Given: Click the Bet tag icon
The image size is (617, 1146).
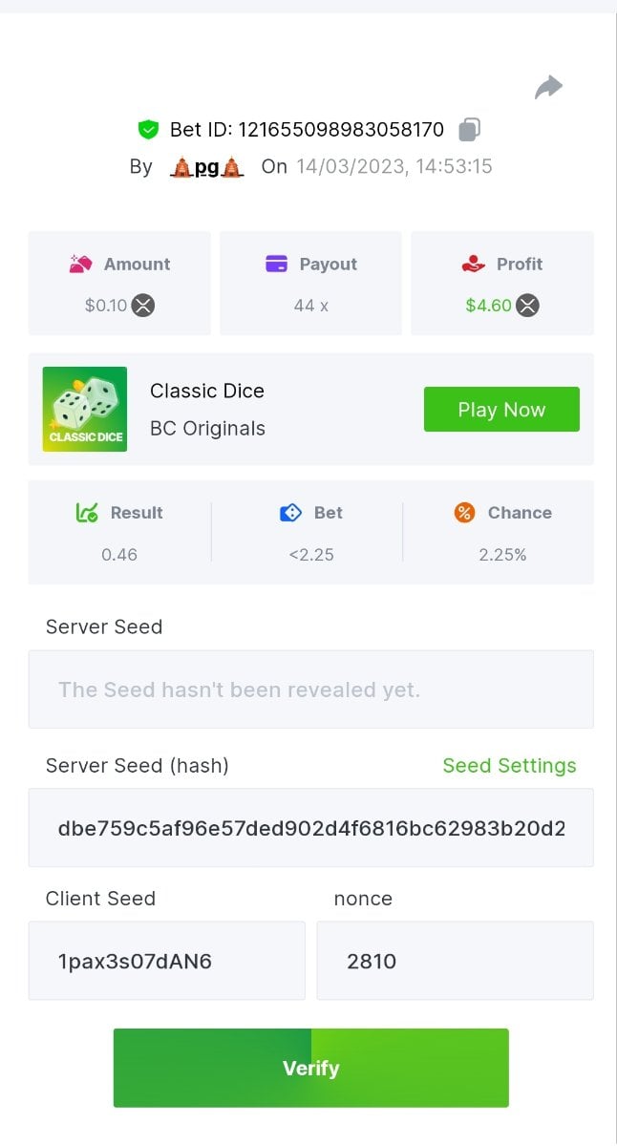Looking at the screenshot, I should (x=290, y=513).
